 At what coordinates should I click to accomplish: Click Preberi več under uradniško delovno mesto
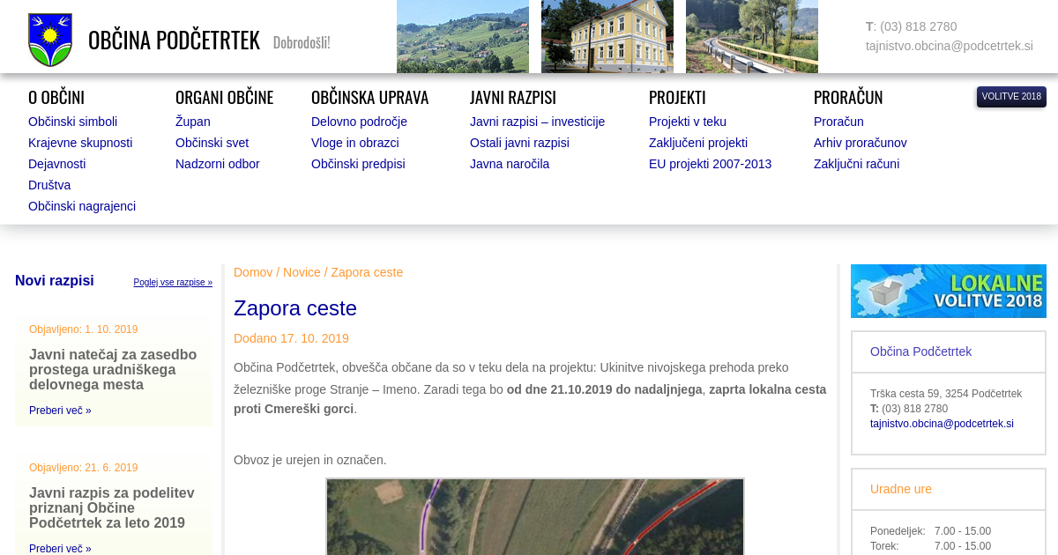(x=60, y=411)
